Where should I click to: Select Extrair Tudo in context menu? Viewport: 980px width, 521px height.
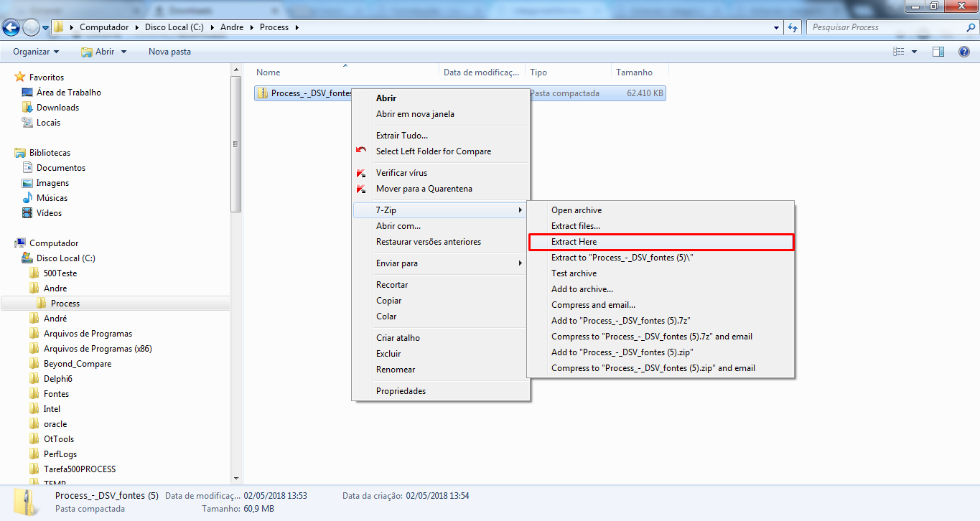pos(401,136)
